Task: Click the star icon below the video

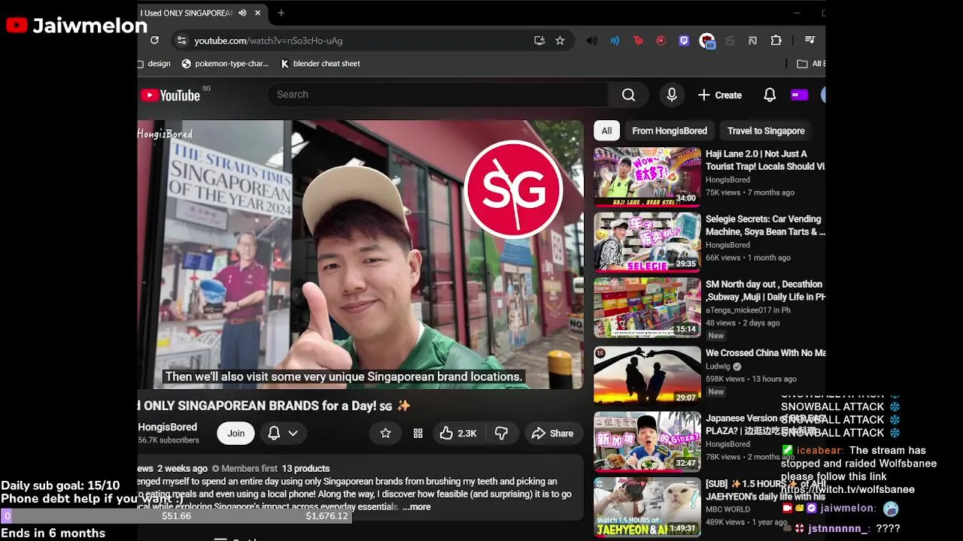Action: click(385, 434)
